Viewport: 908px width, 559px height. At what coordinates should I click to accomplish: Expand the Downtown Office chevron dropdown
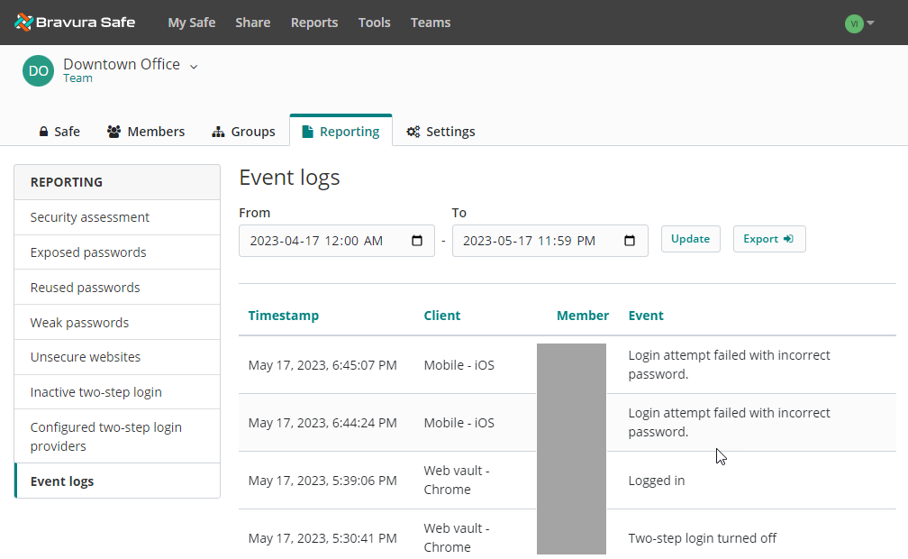[193, 66]
